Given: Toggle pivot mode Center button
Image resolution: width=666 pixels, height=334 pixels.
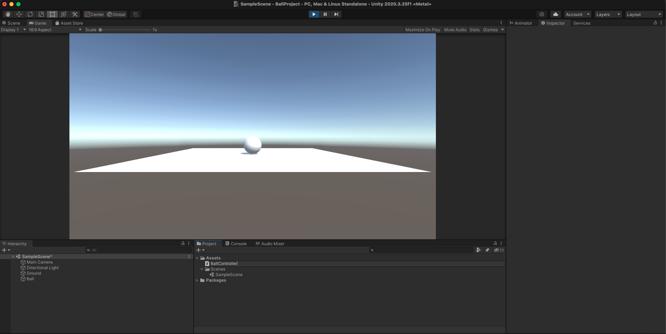Looking at the screenshot, I should [94, 14].
